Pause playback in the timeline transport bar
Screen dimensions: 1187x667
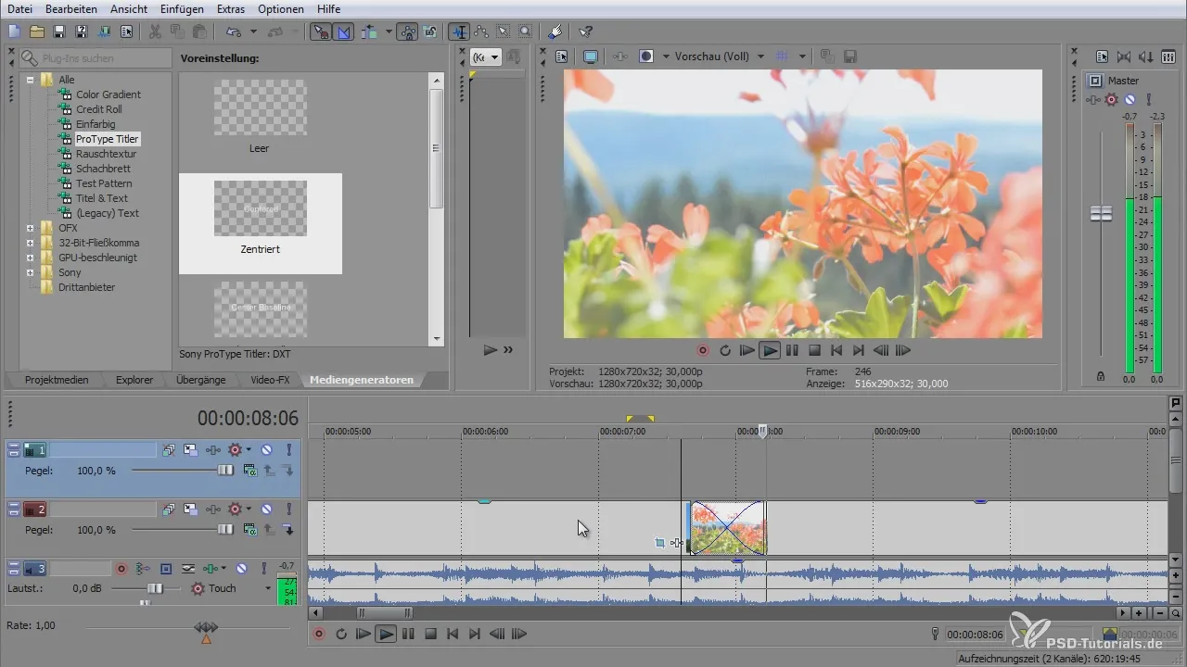pos(408,634)
